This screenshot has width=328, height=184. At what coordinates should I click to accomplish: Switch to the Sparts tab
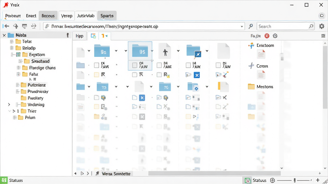point(107,16)
